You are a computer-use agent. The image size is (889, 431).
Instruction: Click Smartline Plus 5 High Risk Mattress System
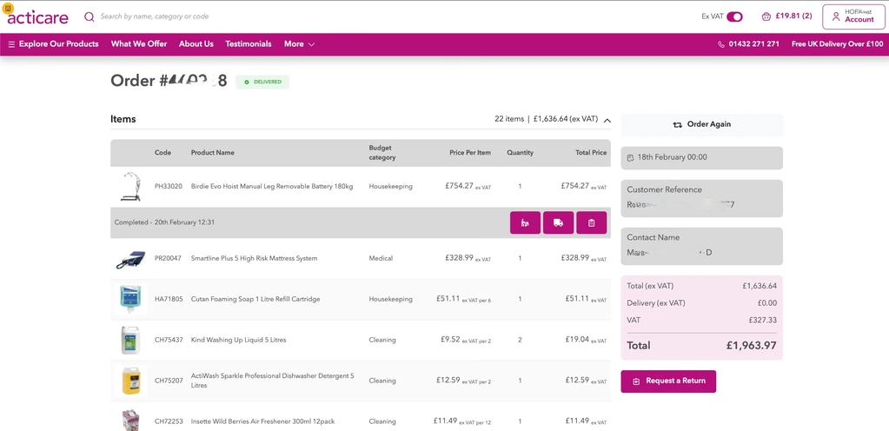point(254,259)
